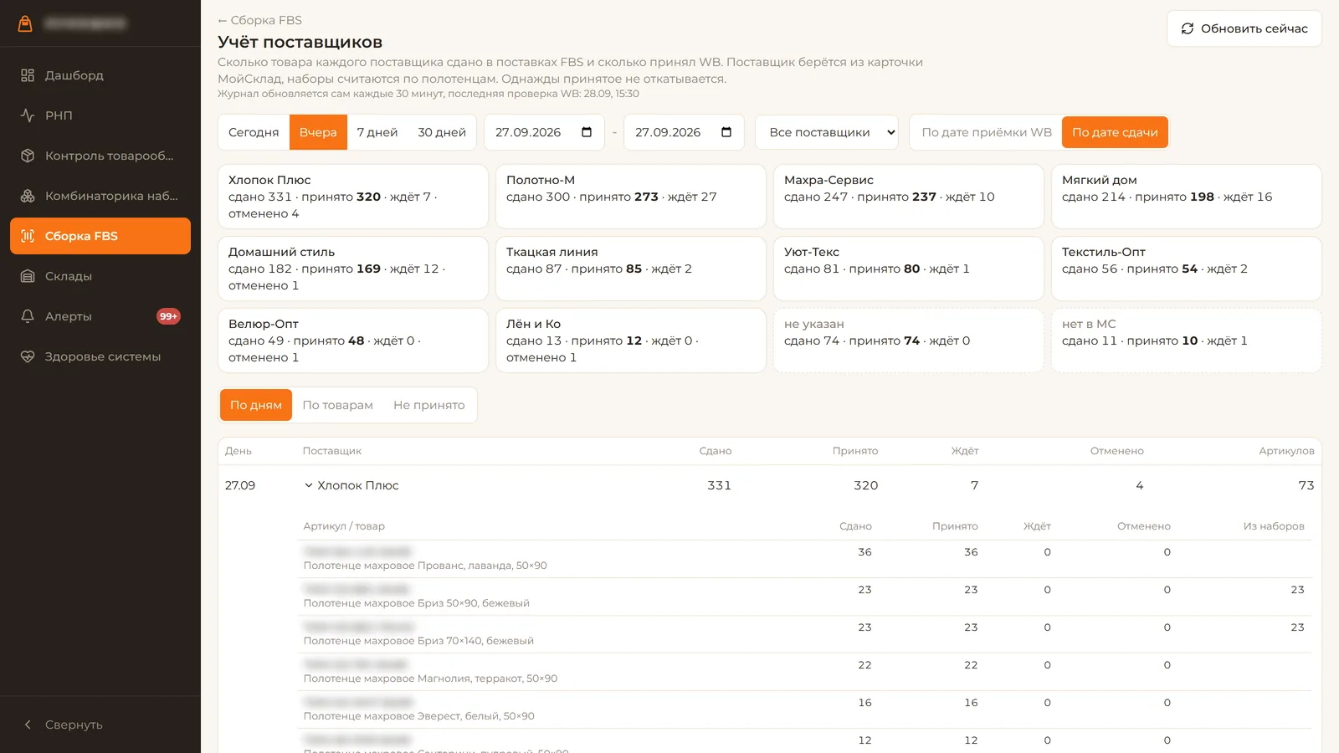Click the Здоровье системы heart icon
1339x753 pixels.
(x=28, y=356)
